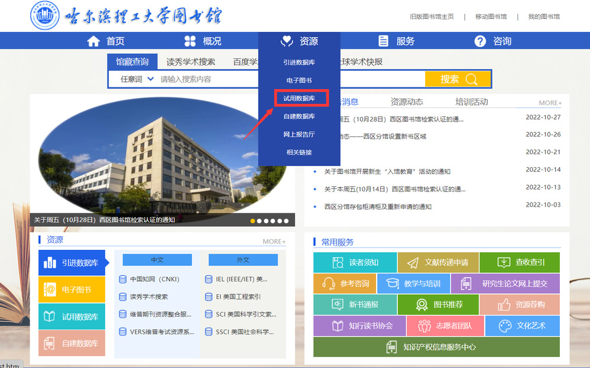Open the 研究生论文网上提交 tile
The width and height of the screenshot is (590, 368).
point(505,284)
